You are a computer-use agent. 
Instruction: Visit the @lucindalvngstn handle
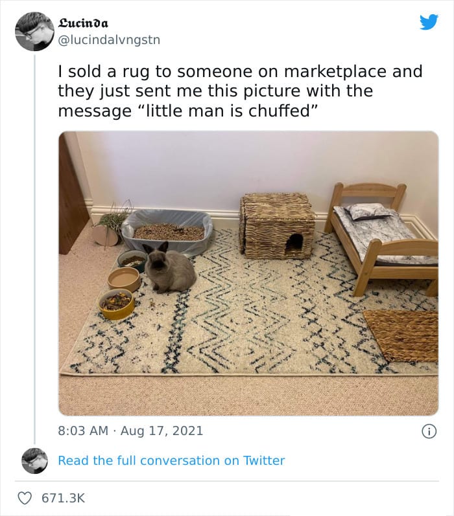click(109, 40)
